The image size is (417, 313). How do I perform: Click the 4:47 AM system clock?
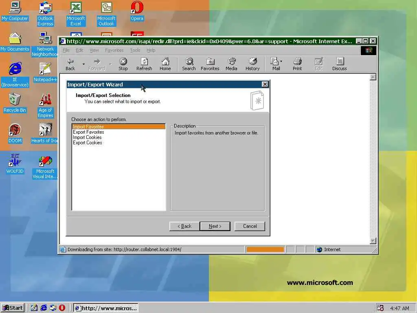[399, 308]
